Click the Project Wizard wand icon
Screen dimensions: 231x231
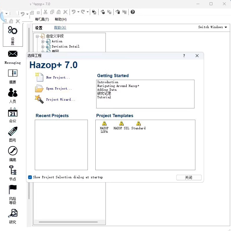click(39, 99)
